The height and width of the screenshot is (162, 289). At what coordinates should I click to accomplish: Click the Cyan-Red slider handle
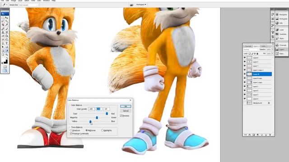click(x=107, y=114)
